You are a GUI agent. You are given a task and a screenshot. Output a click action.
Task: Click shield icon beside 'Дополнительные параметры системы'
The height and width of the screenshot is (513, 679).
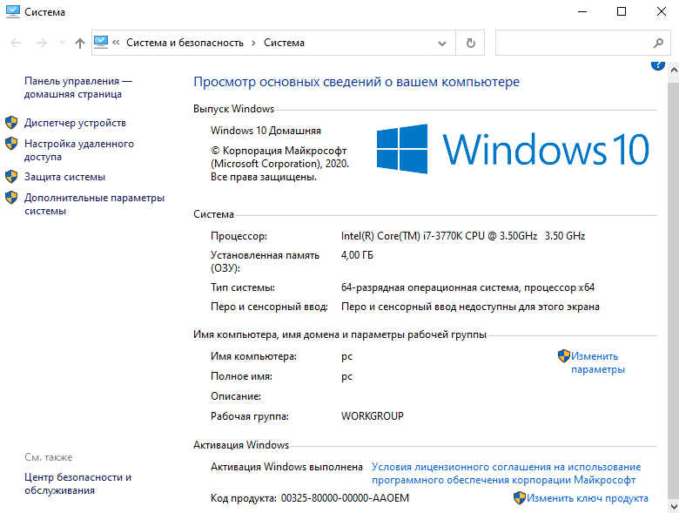(11, 198)
